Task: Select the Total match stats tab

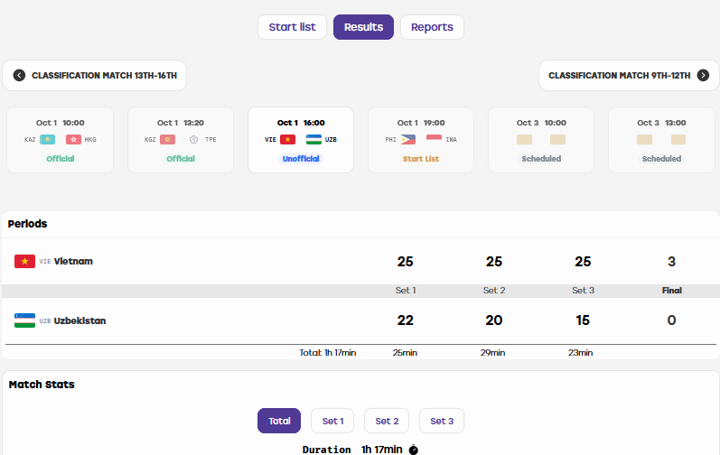Action: pos(279,421)
